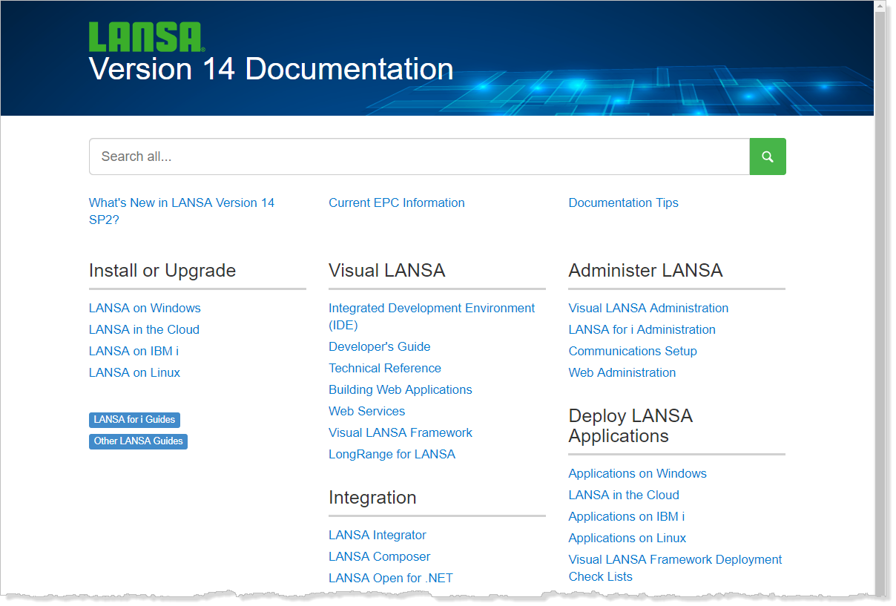
Task: Open the Visual LANSA Administration link
Action: coord(648,308)
